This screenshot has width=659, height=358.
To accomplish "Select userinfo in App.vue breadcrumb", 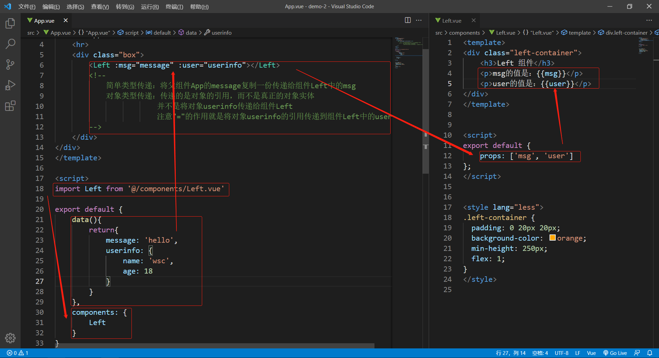I will [x=218, y=33].
